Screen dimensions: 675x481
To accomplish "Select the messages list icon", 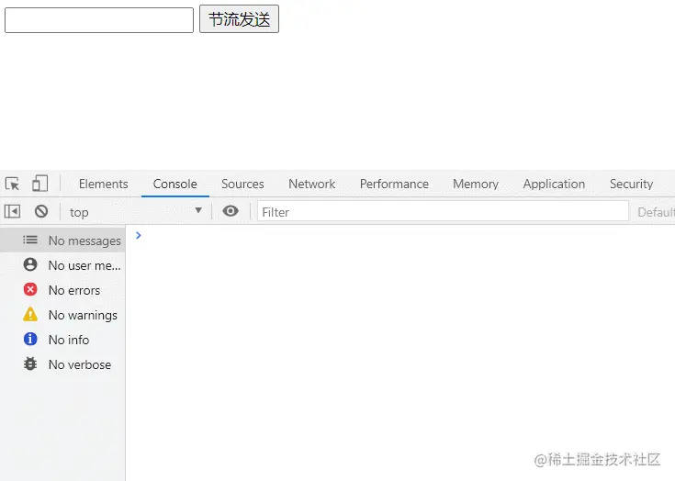I will 30,240.
